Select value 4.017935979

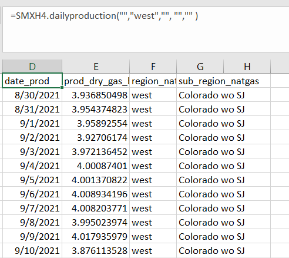pos(96,236)
